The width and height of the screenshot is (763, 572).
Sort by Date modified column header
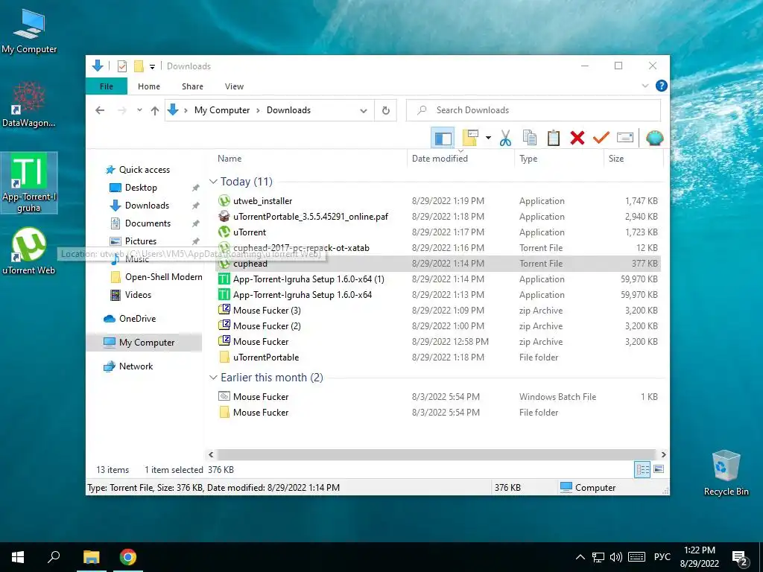460,159
